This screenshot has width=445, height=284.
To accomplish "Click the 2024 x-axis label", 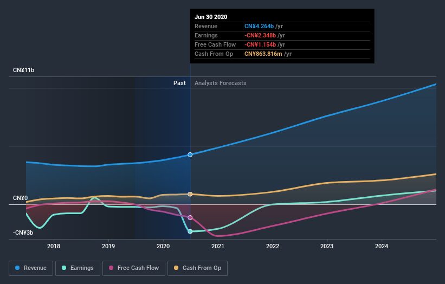I will (x=382, y=246).
